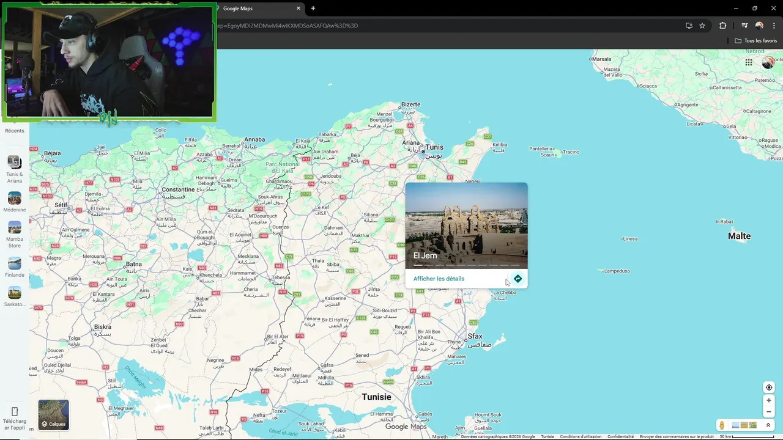Click the imagery thumbnails in bottom-right strip

[744, 425]
